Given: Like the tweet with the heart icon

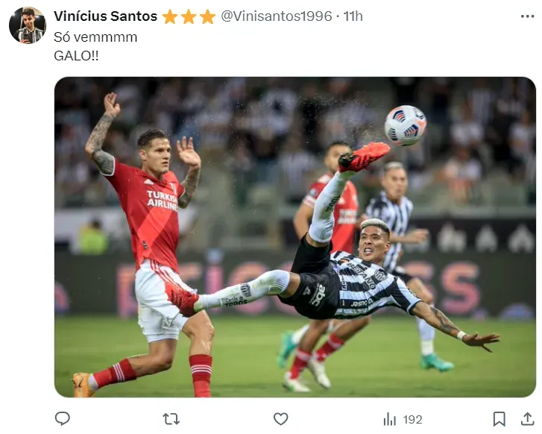Looking at the screenshot, I should coord(280,419).
